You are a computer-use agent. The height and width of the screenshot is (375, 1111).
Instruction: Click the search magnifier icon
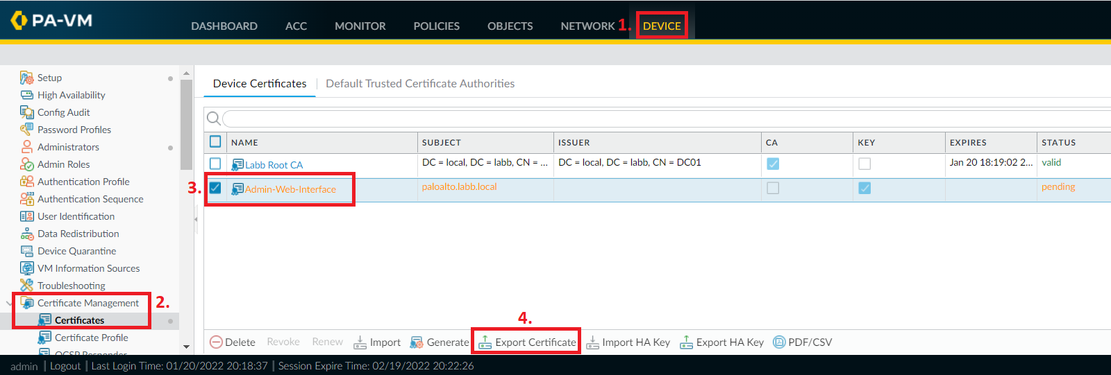pyautogui.click(x=214, y=119)
